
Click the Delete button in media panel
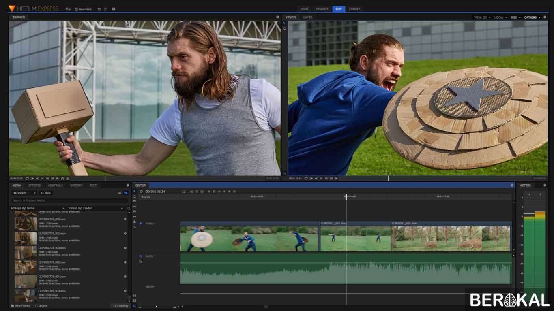click(41, 306)
